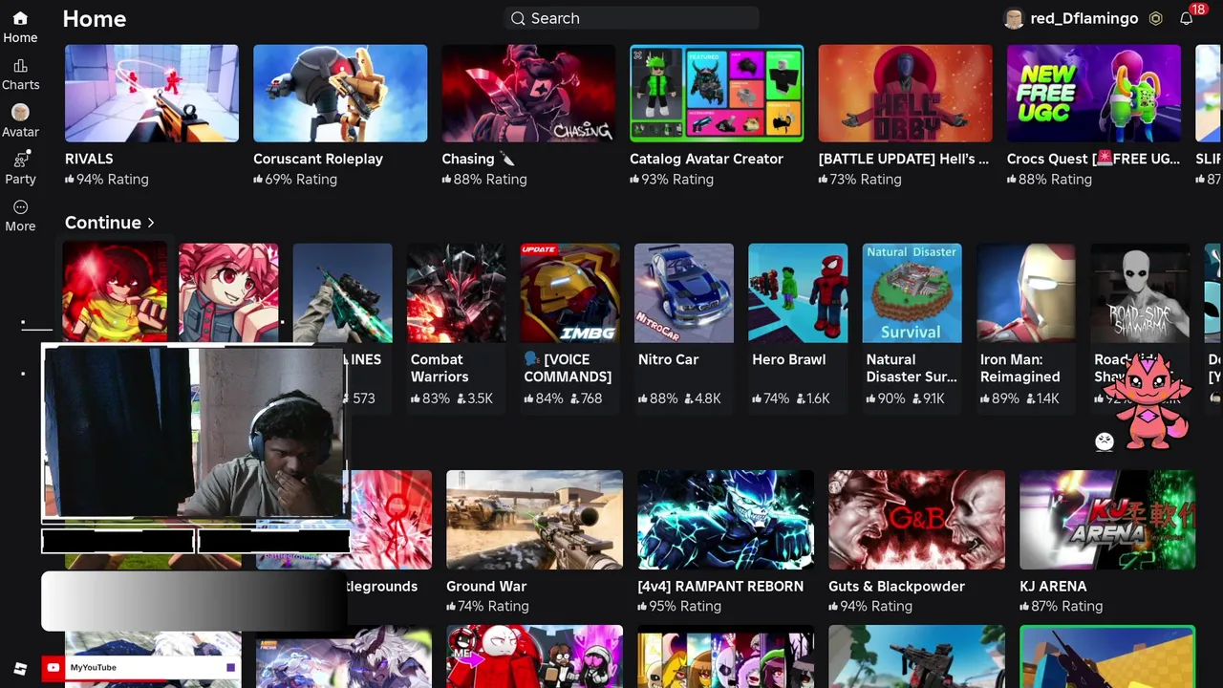The image size is (1223, 688).
Task: Open the red_Dflamingo profile name
Action: (1084, 18)
